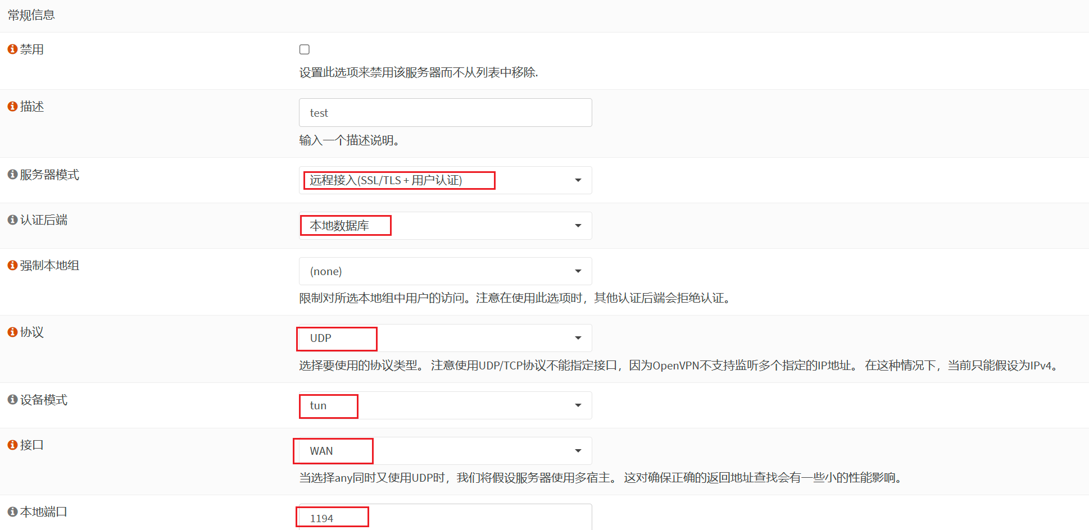The height and width of the screenshot is (530, 1089).
Task: Show help for 强制本地组 via info icon
Action: pyautogui.click(x=12, y=265)
